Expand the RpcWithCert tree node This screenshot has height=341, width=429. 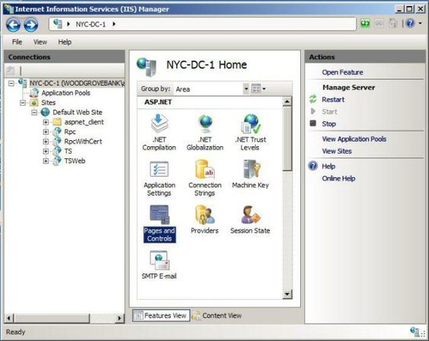[46, 142]
